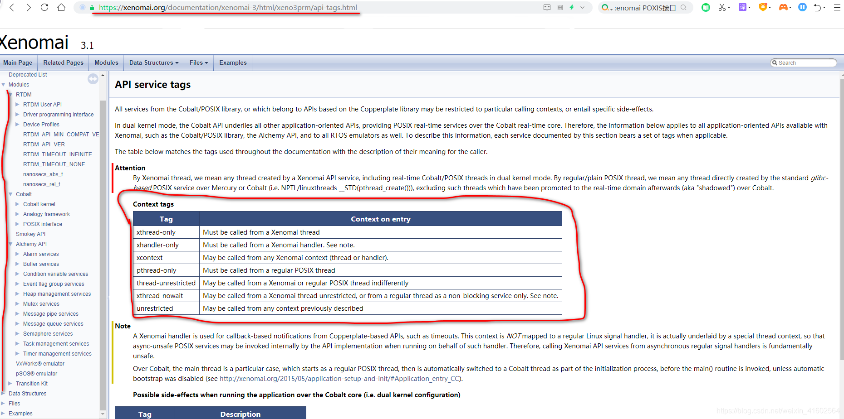
Task: Open Timer management services link
Action: [x=57, y=354]
